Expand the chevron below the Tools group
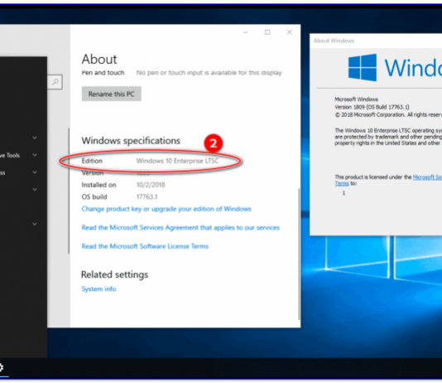This screenshot has width=442, height=383. point(35,172)
